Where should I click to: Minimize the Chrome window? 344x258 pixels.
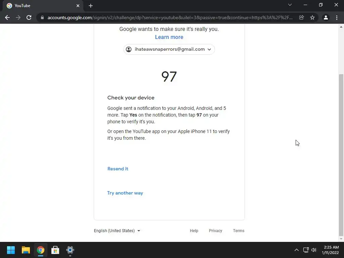[x=305, y=5]
